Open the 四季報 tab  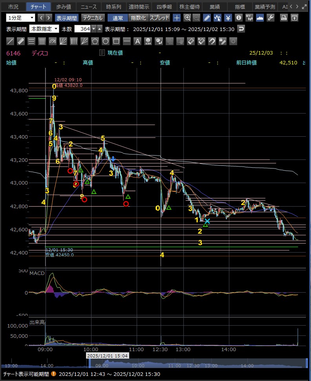point(164,7)
